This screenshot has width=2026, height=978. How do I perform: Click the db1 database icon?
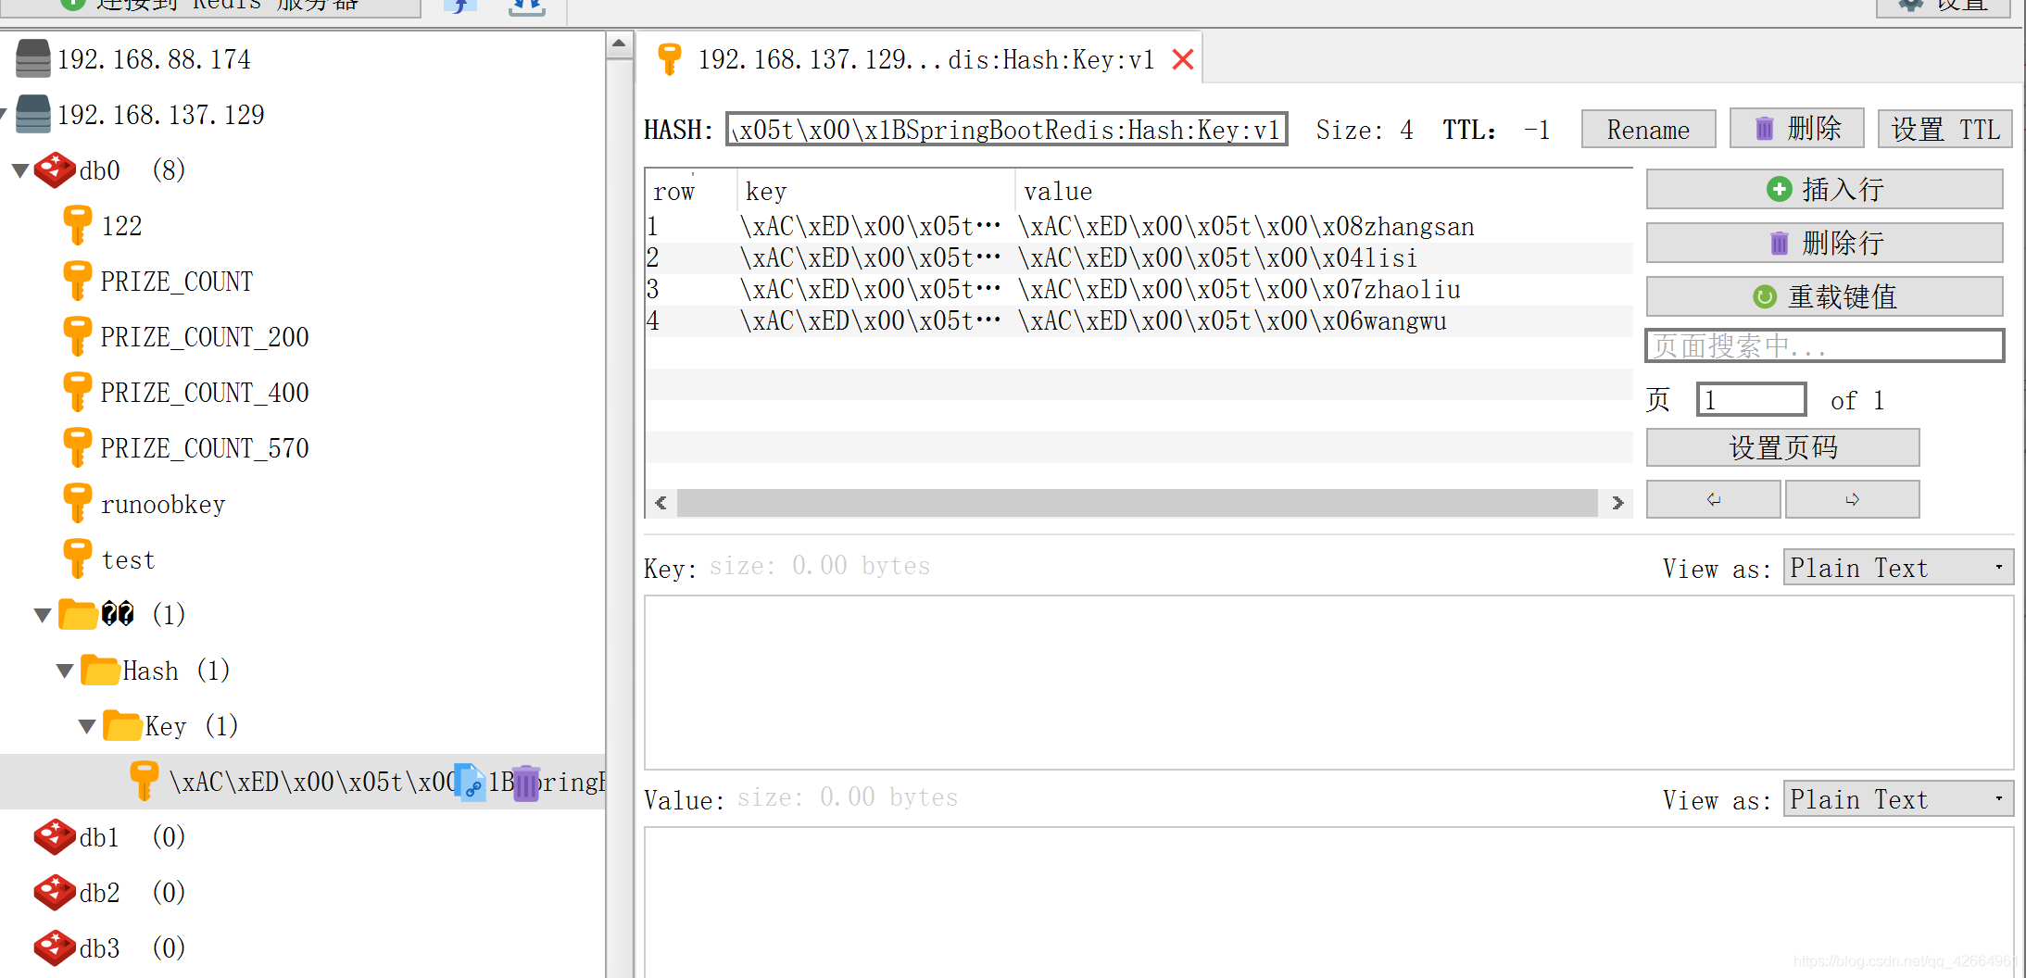click(55, 836)
